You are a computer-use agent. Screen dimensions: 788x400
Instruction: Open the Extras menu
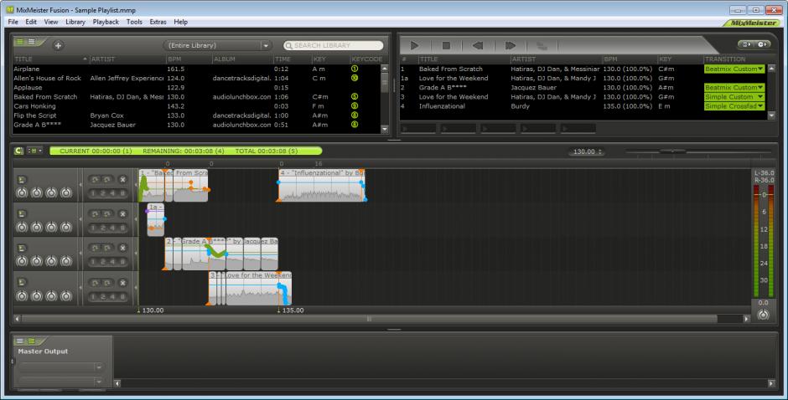[158, 22]
